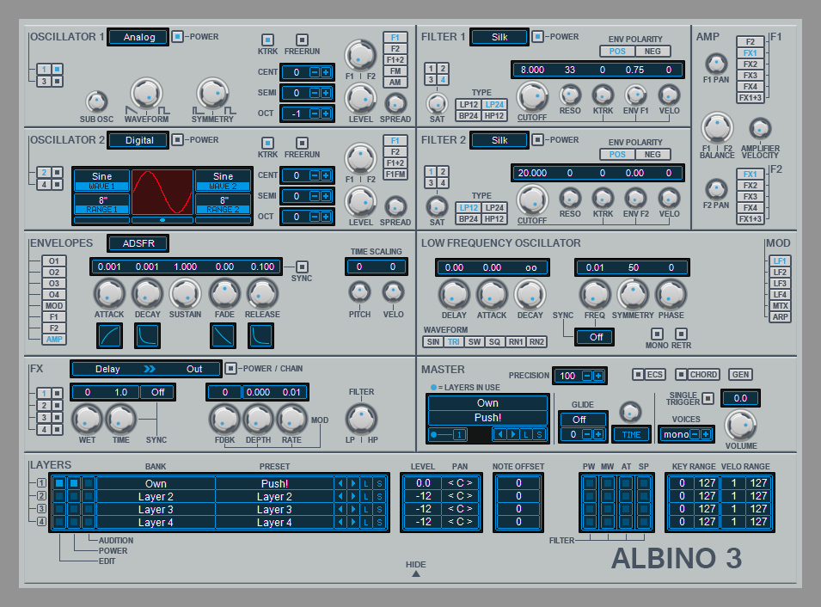This screenshot has width=821, height=607.
Task: Click the Layer 2 LEVEL -12 field
Action: pyautogui.click(x=423, y=496)
